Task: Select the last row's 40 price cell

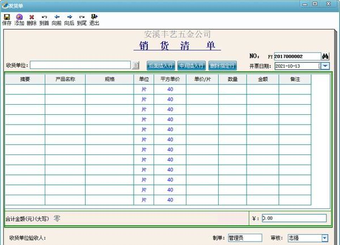Action: 170,200
